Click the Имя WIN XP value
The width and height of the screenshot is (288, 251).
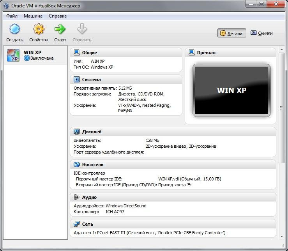pos(97,61)
